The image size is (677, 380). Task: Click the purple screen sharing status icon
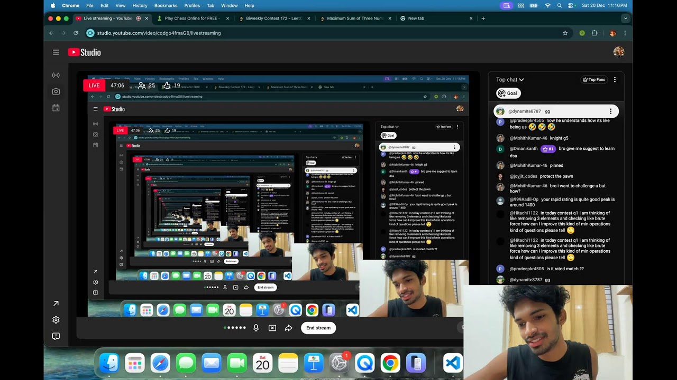[x=507, y=5]
